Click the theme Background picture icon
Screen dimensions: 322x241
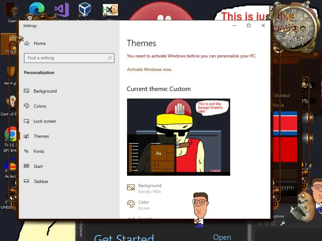[x=131, y=187]
